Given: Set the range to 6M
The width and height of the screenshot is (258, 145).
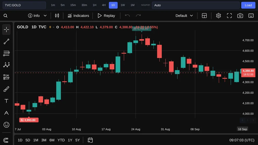Looking at the screenshot, I should point(52,140).
